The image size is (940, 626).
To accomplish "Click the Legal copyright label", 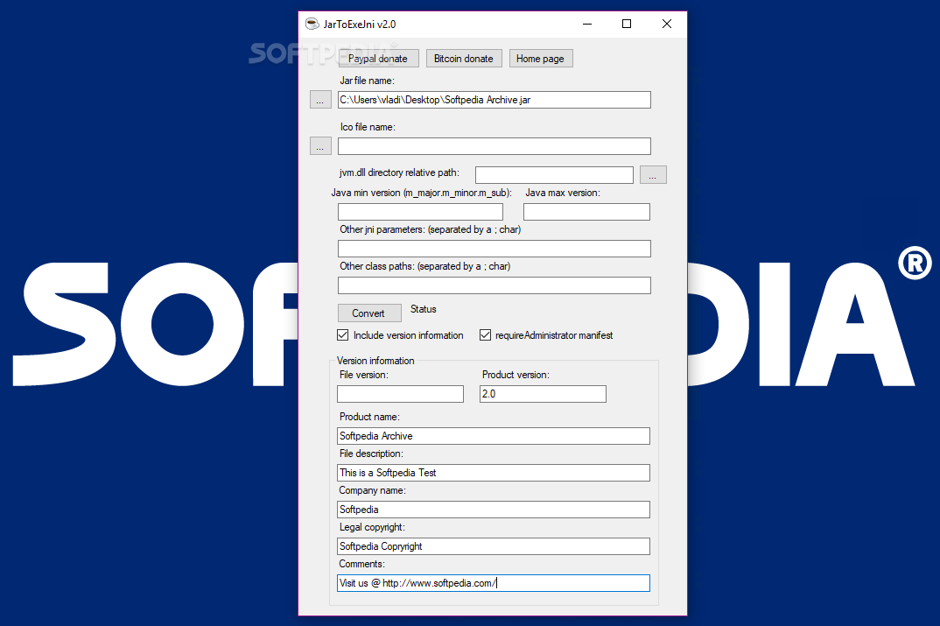I will click(x=372, y=527).
